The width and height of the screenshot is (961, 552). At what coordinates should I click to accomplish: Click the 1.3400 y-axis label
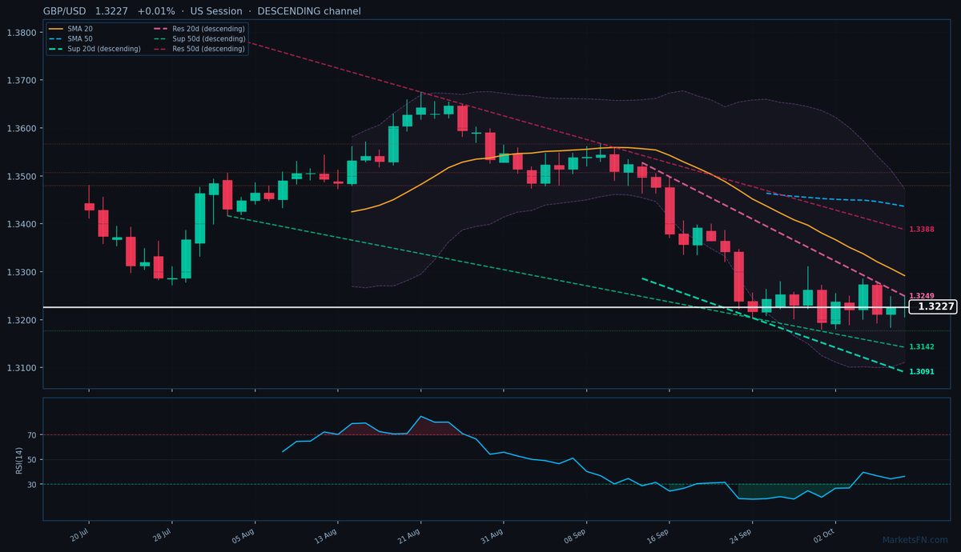click(21, 225)
